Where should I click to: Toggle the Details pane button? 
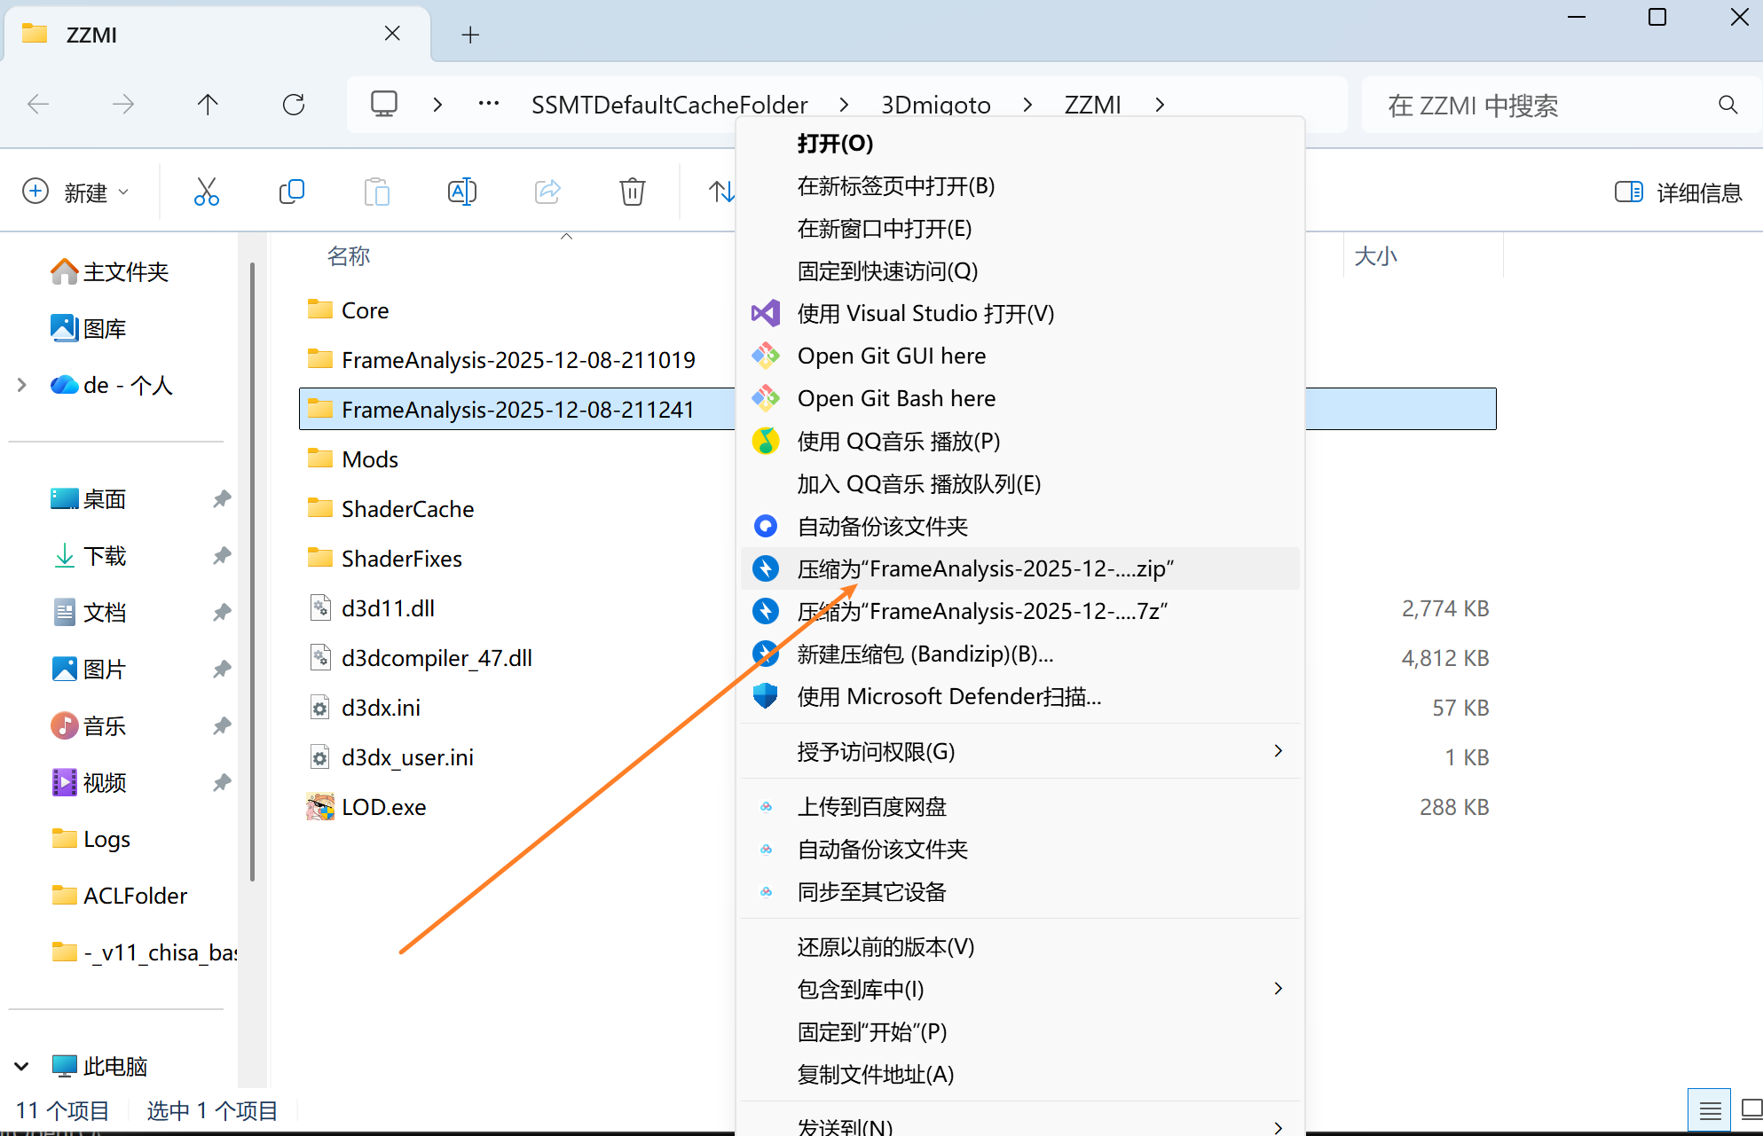(1678, 192)
